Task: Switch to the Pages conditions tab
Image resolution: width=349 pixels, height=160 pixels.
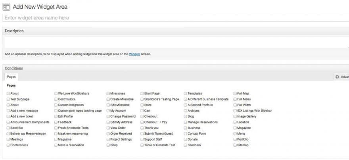Action: (x=11, y=77)
